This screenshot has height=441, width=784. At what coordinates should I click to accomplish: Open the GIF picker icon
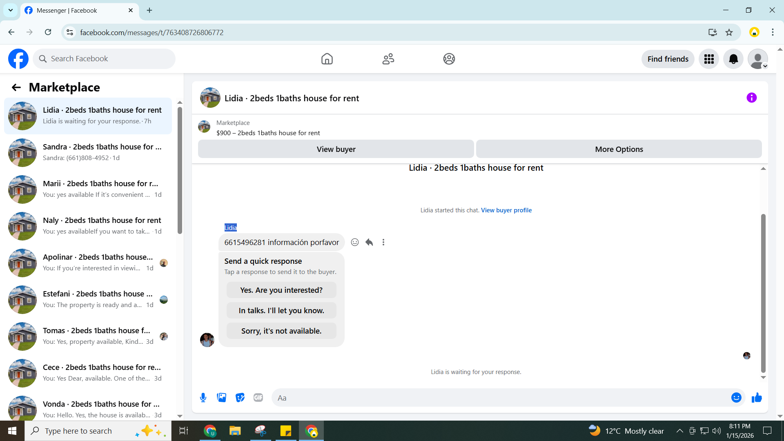(x=258, y=398)
